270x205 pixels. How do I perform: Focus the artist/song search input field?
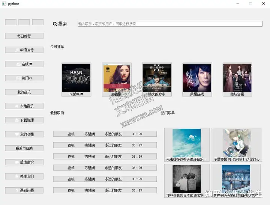pos(170,24)
